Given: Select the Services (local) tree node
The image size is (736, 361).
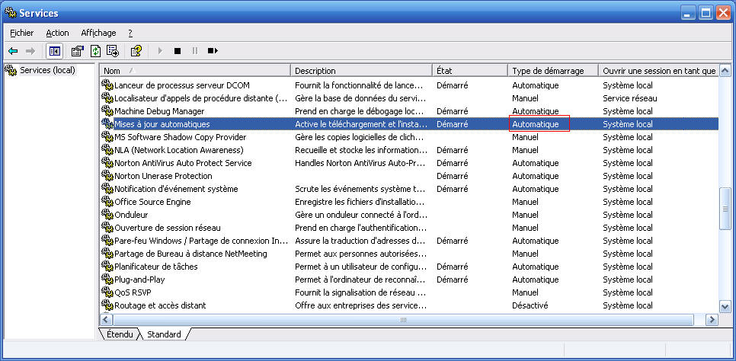Looking at the screenshot, I should pos(47,70).
